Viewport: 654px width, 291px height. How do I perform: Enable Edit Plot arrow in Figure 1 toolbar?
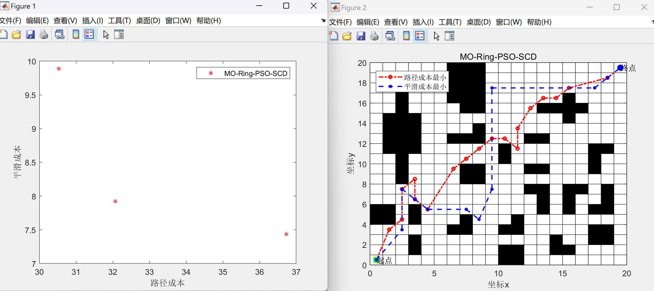(x=106, y=35)
